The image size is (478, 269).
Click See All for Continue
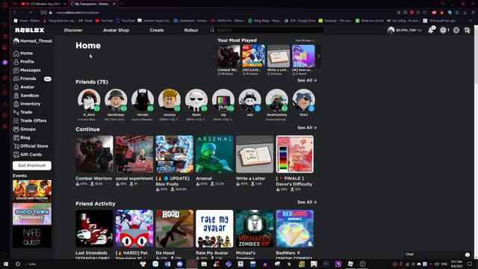coord(307,128)
